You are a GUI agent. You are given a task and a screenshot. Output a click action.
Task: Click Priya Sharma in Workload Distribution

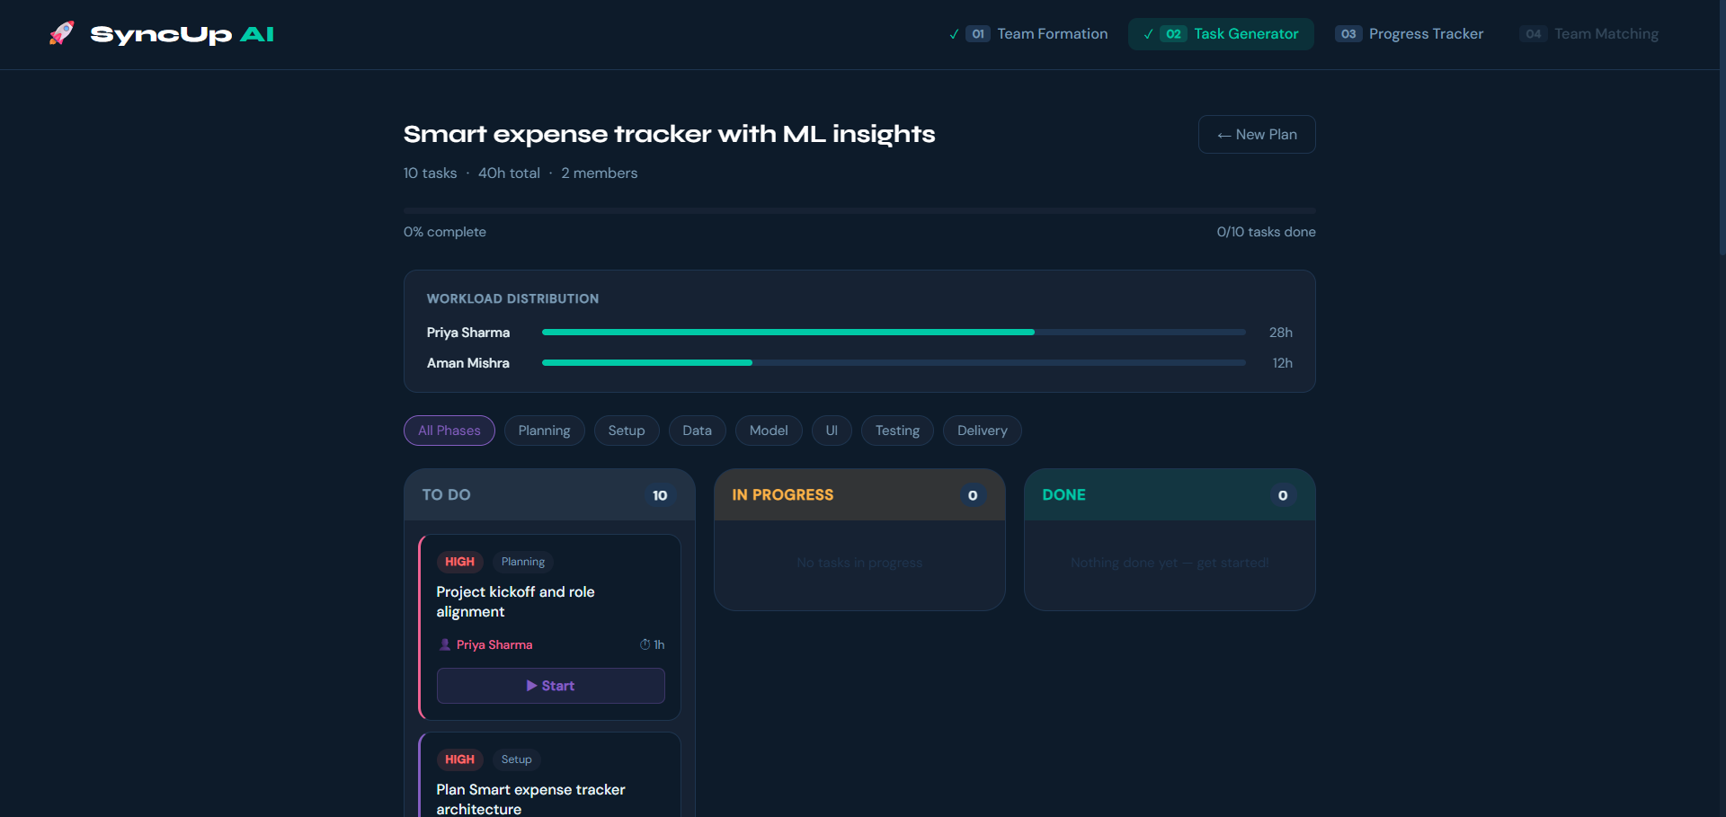pos(468,333)
